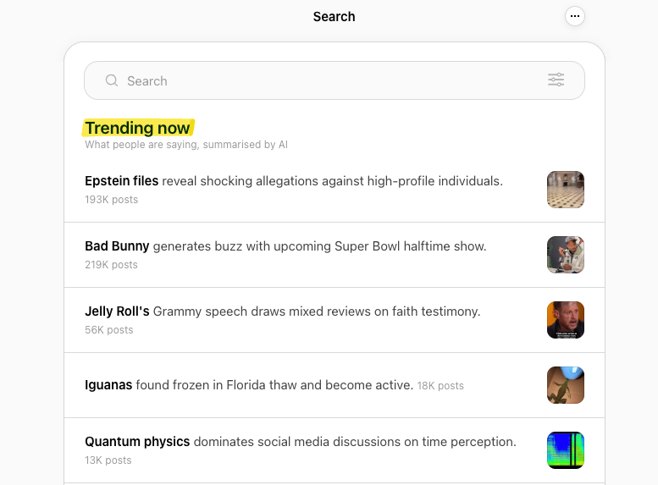This screenshot has width=658, height=485.
Task: Open the three-dot more options menu
Action: click(x=575, y=16)
